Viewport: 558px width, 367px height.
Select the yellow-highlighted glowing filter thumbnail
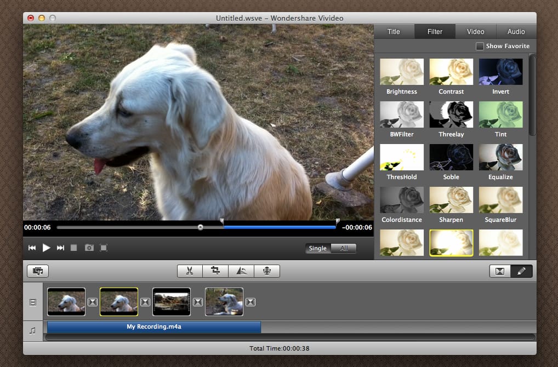click(x=451, y=243)
